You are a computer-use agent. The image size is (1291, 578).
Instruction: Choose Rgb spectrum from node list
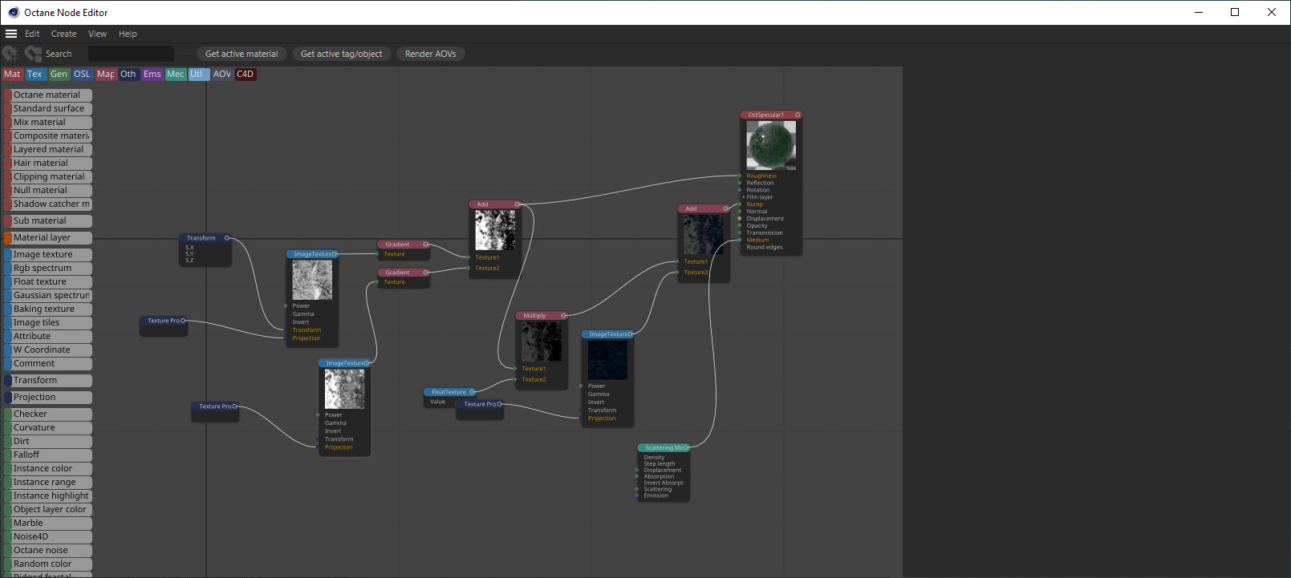click(48, 268)
